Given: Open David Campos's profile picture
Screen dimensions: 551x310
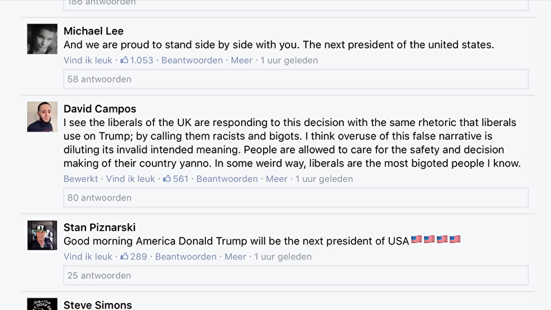Looking at the screenshot, I should tap(42, 116).
